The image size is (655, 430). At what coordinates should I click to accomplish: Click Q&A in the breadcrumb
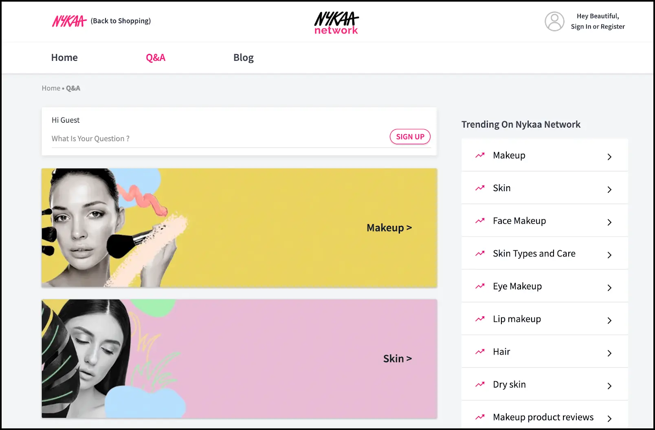(73, 88)
